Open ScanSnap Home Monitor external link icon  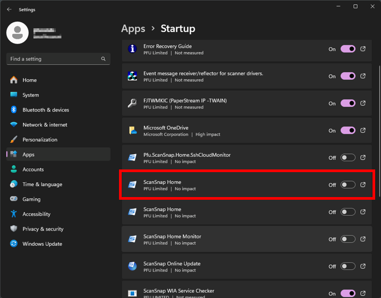pyautogui.click(x=363, y=239)
